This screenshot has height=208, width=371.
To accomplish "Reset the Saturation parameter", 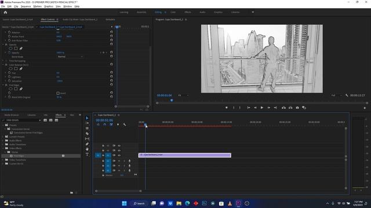I will [111, 80].
